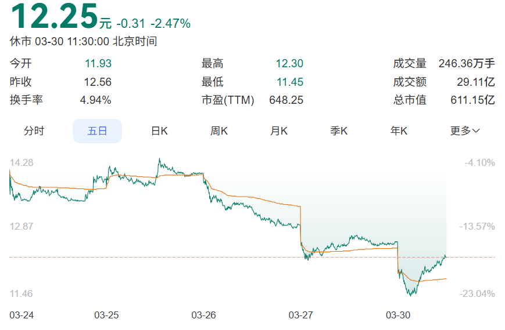Open the 年K chart tab
The width and height of the screenshot is (505, 330).
[x=399, y=131]
